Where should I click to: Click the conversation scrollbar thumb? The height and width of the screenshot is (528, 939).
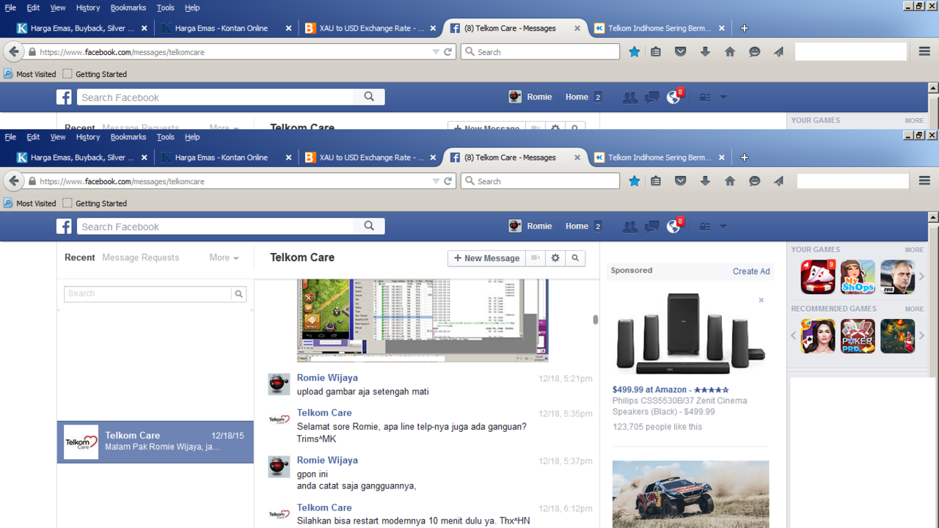click(x=595, y=319)
